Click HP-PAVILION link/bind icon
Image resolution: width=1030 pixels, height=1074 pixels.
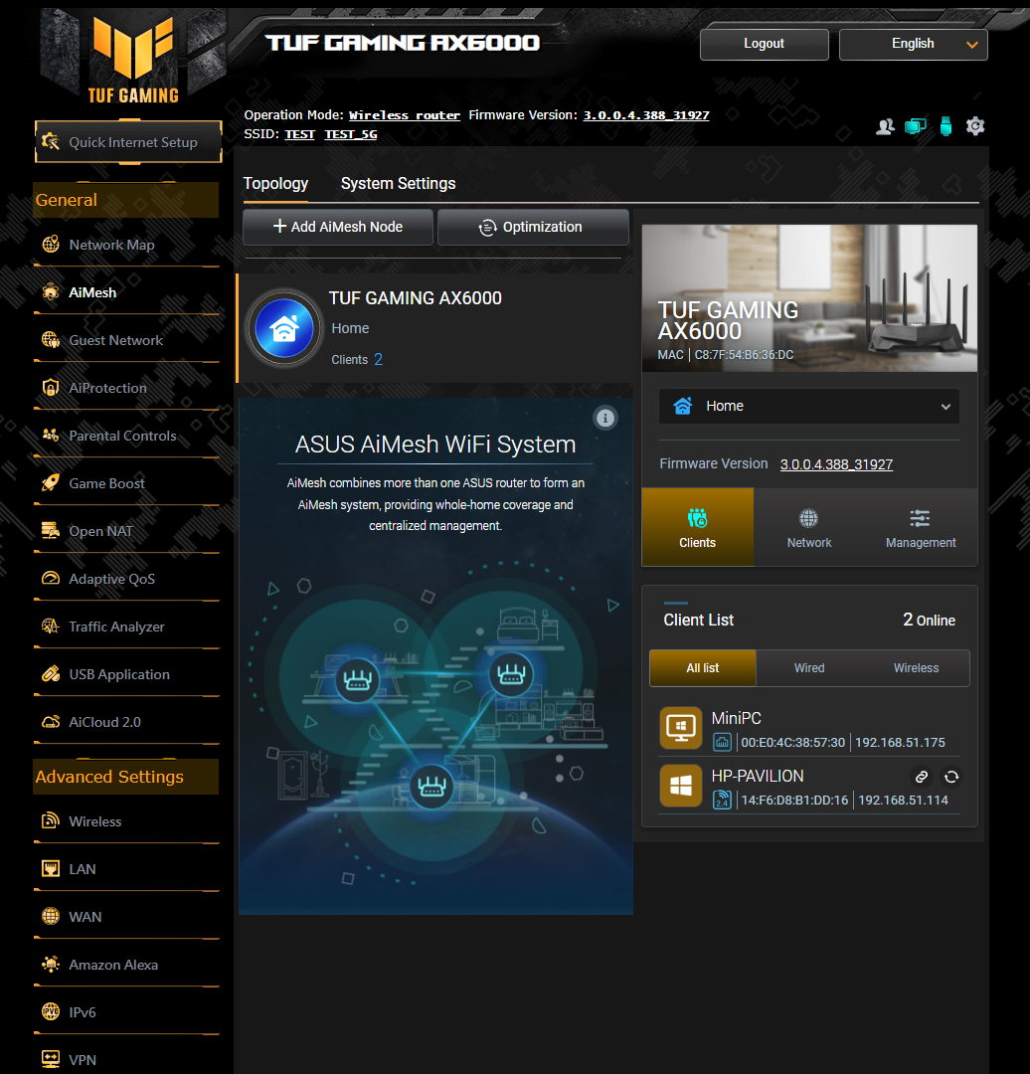922,777
